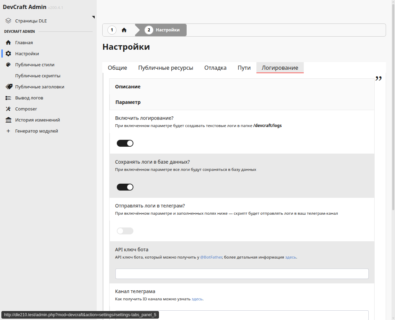This screenshot has width=395, height=320.
Task: Click the house icon next to Главная
Action: 8,42
